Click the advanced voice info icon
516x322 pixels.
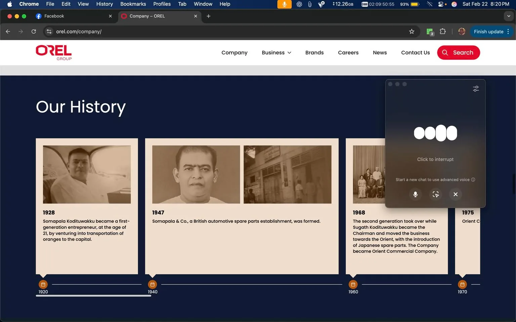point(473,180)
